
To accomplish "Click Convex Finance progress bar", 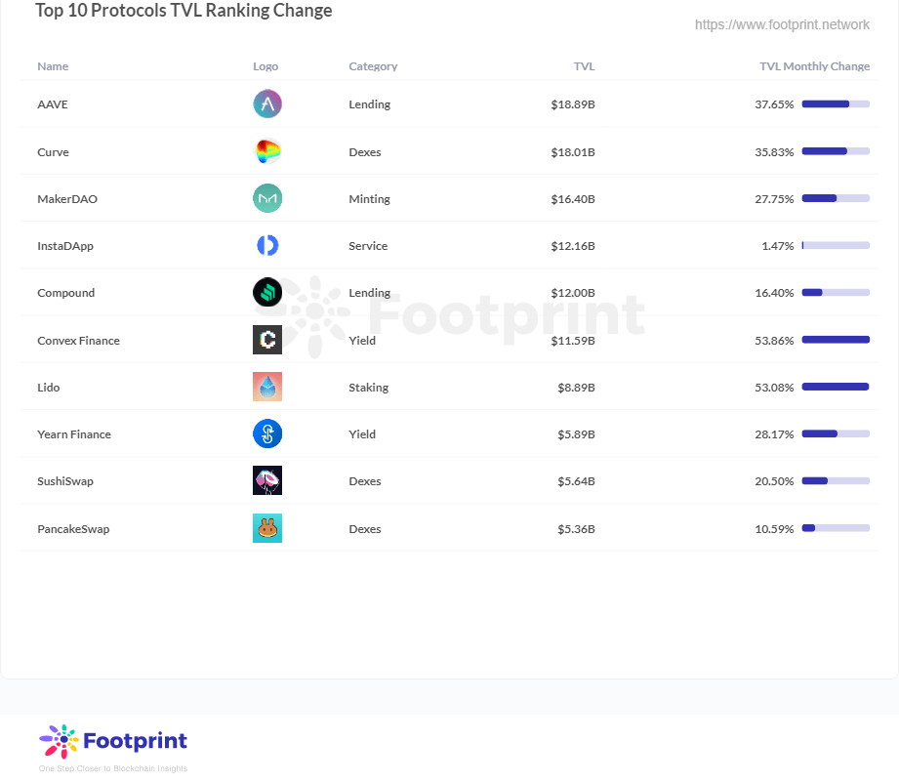I will (x=835, y=340).
